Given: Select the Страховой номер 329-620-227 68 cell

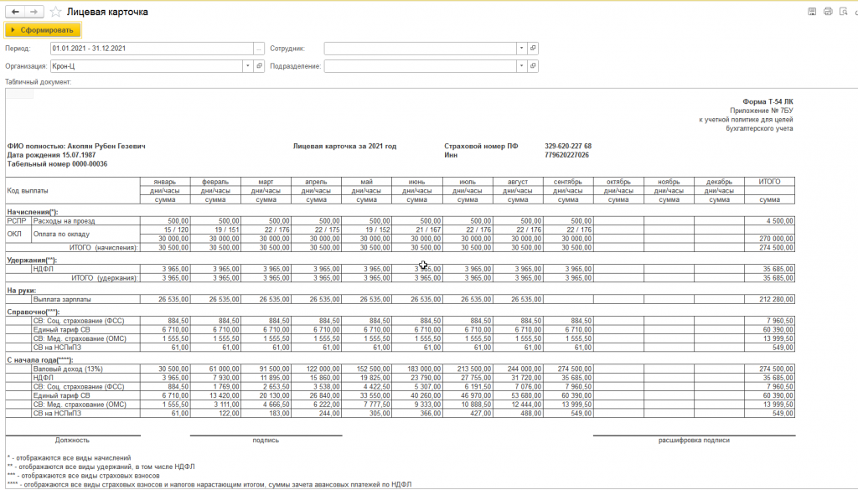Looking at the screenshot, I should click(x=568, y=146).
